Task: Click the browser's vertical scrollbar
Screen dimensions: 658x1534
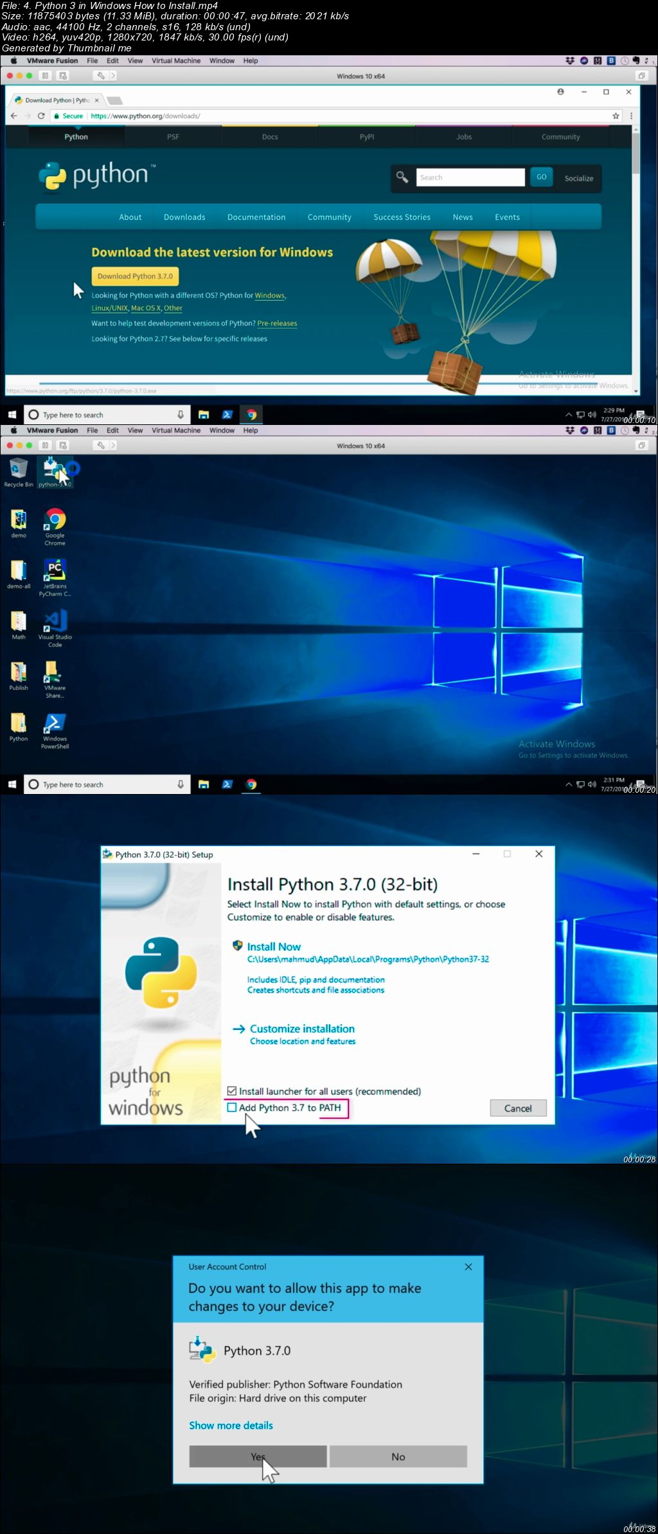Action: pos(636,154)
